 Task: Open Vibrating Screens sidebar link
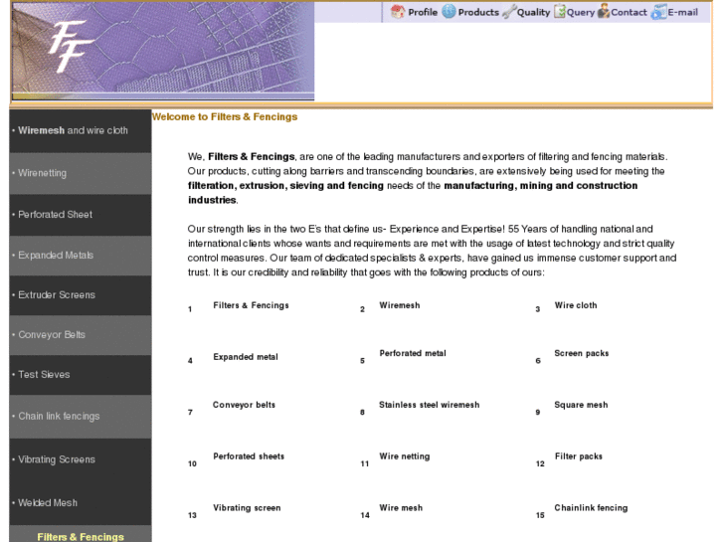click(81, 459)
